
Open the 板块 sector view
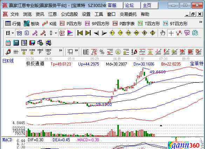coord(32,23)
